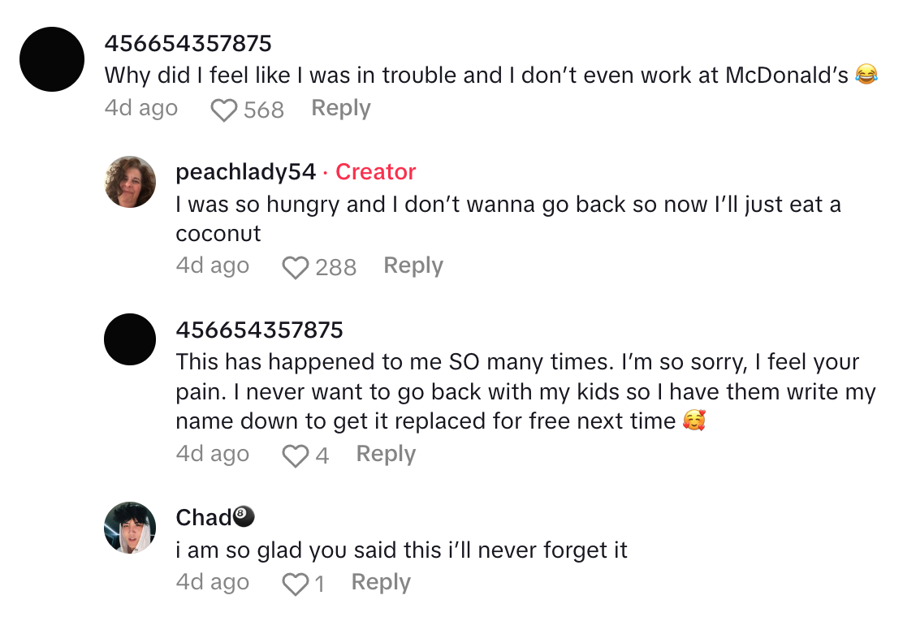Open peachlady54's profile picture

(x=130, y=182)
